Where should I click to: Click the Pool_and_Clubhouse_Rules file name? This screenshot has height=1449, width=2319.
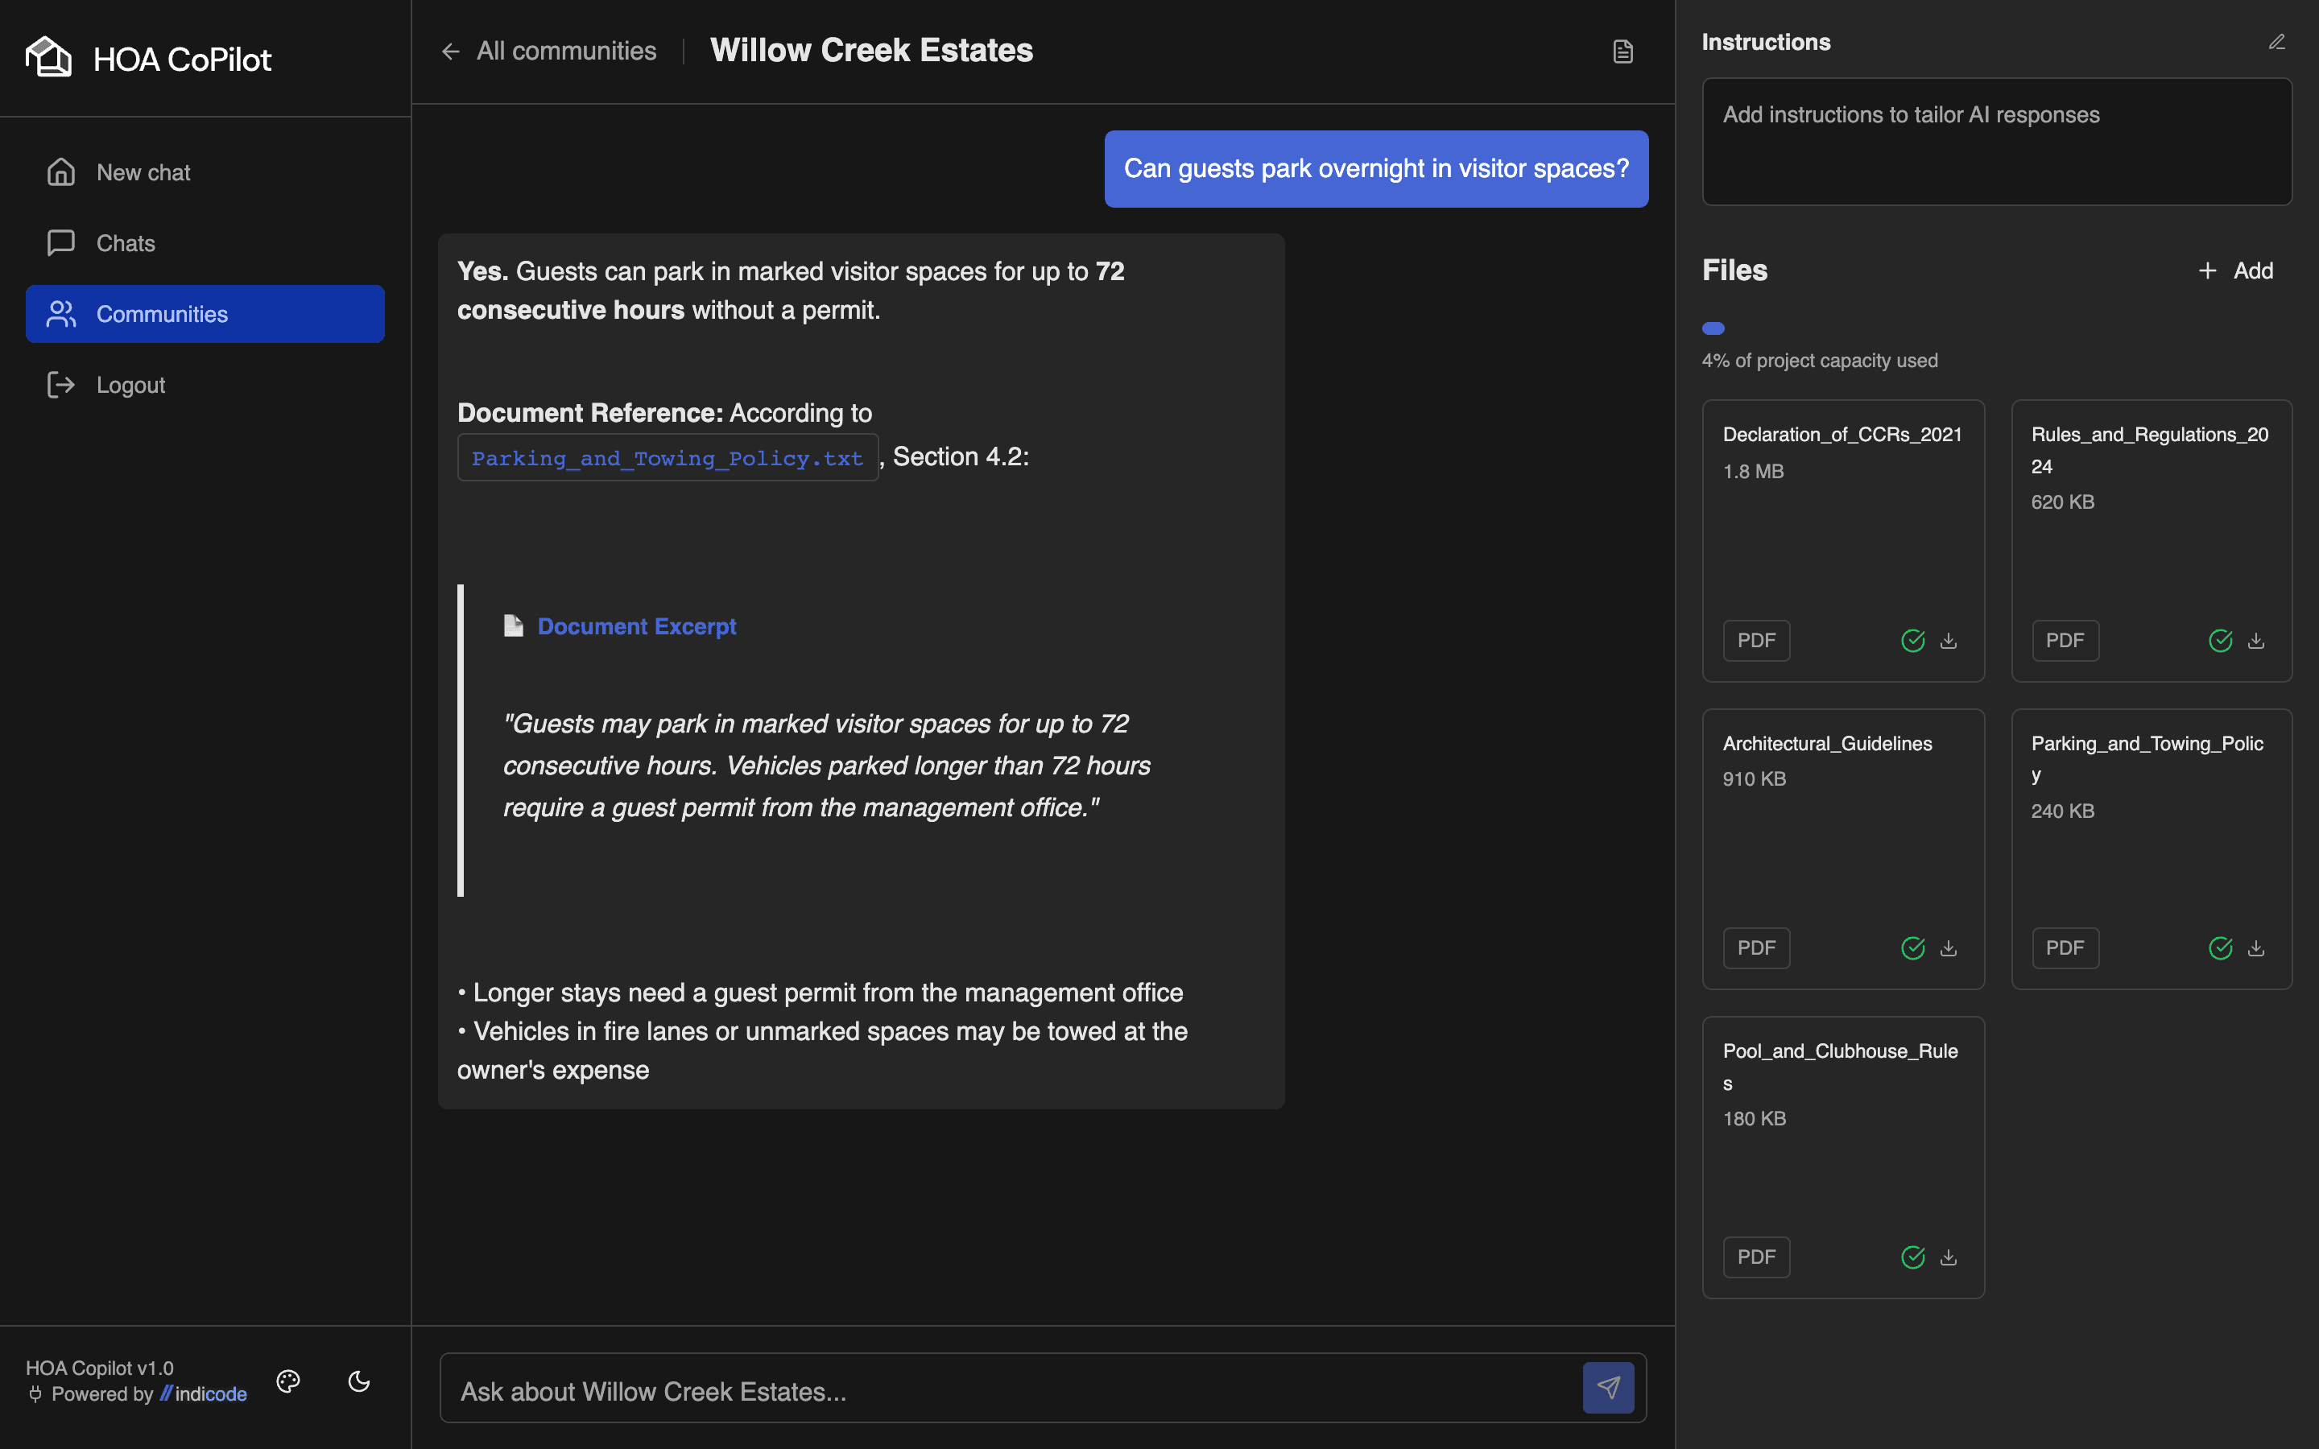point(1840,1067)
